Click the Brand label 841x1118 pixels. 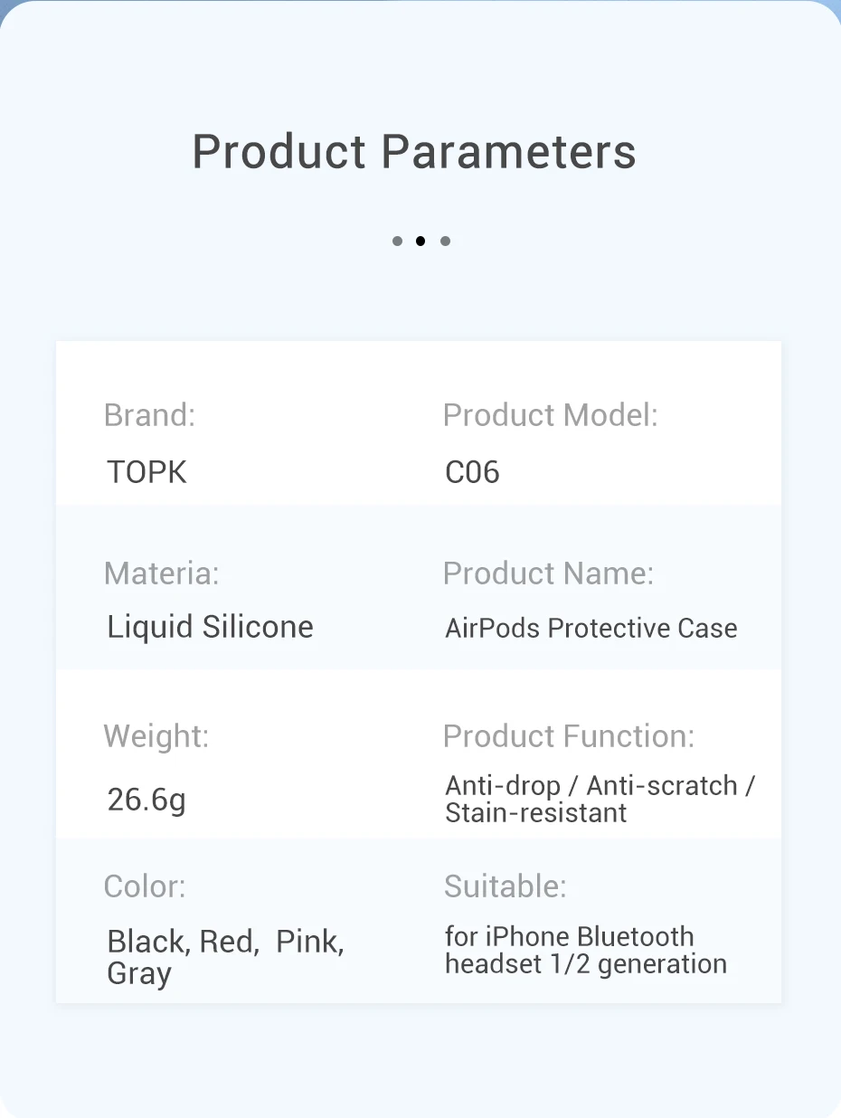pyautogui.click(x=150, y=415)
